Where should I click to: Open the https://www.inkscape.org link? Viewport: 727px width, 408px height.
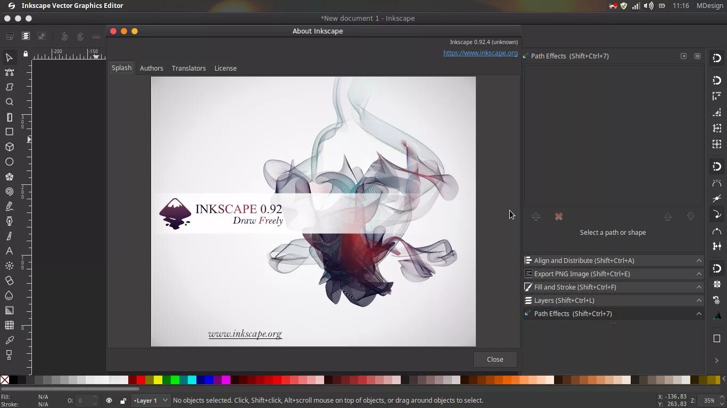click(481, 53)
